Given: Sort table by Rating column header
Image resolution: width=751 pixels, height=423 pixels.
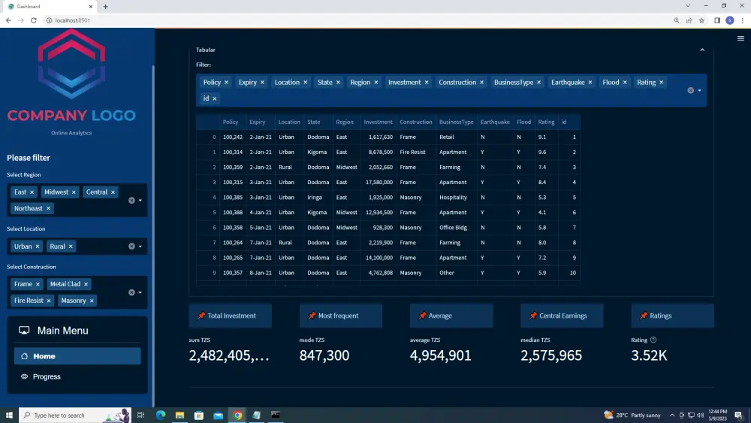Looking at the screenshot, I should pyautogui.click(x=546, y=122).
